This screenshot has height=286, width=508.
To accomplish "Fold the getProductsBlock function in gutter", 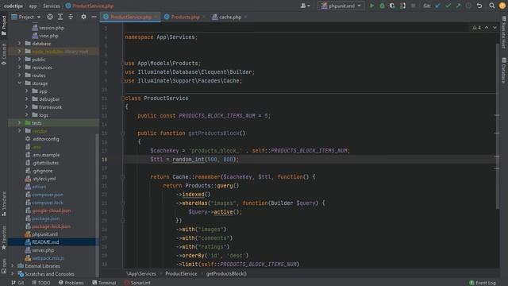I will (x=123, y=133).
